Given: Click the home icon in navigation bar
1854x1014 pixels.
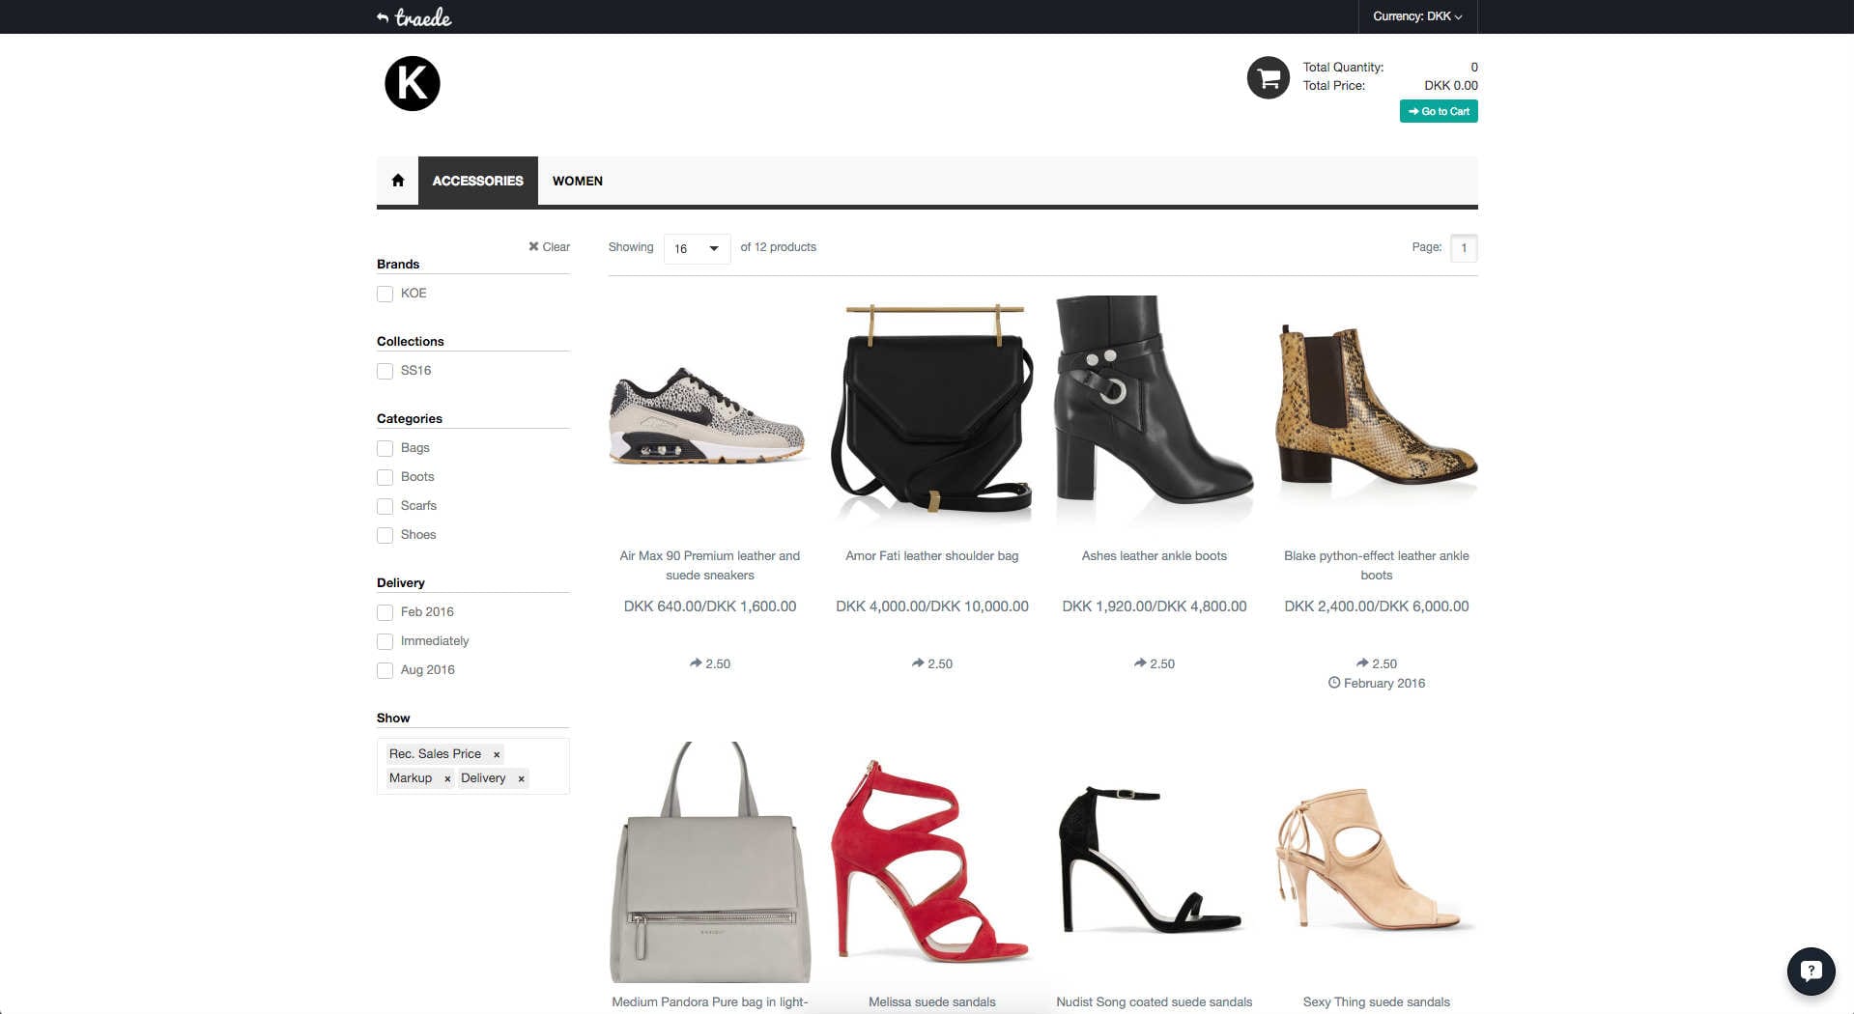Looking at the screenshot, I should [397, 181].
